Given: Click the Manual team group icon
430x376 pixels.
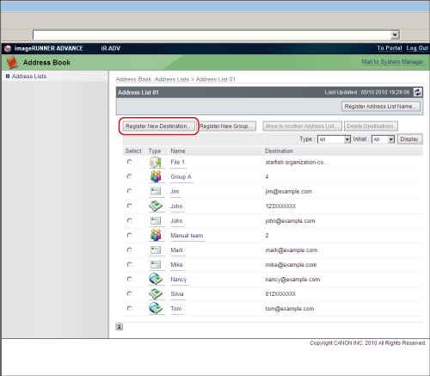Looking at the screenshot, I should click(156, 235).
